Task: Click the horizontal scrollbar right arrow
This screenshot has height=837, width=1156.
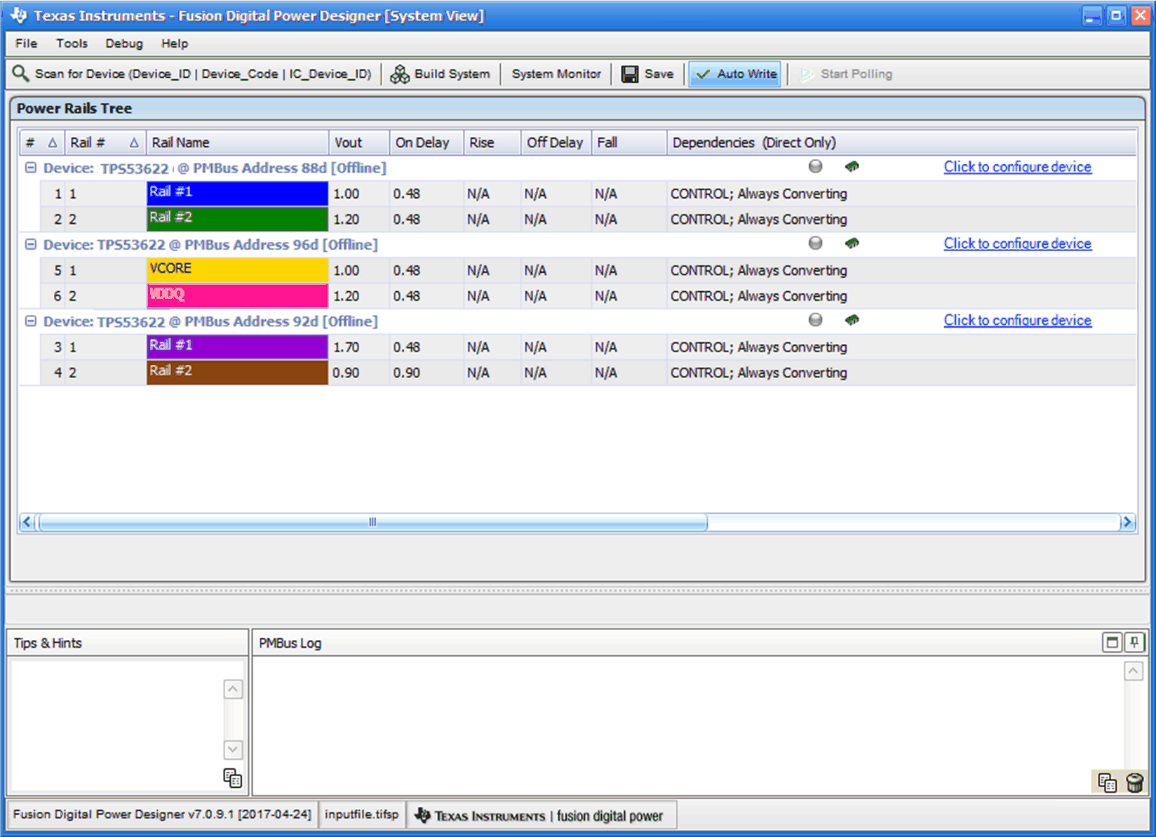Action: (x=1127, y=522)
